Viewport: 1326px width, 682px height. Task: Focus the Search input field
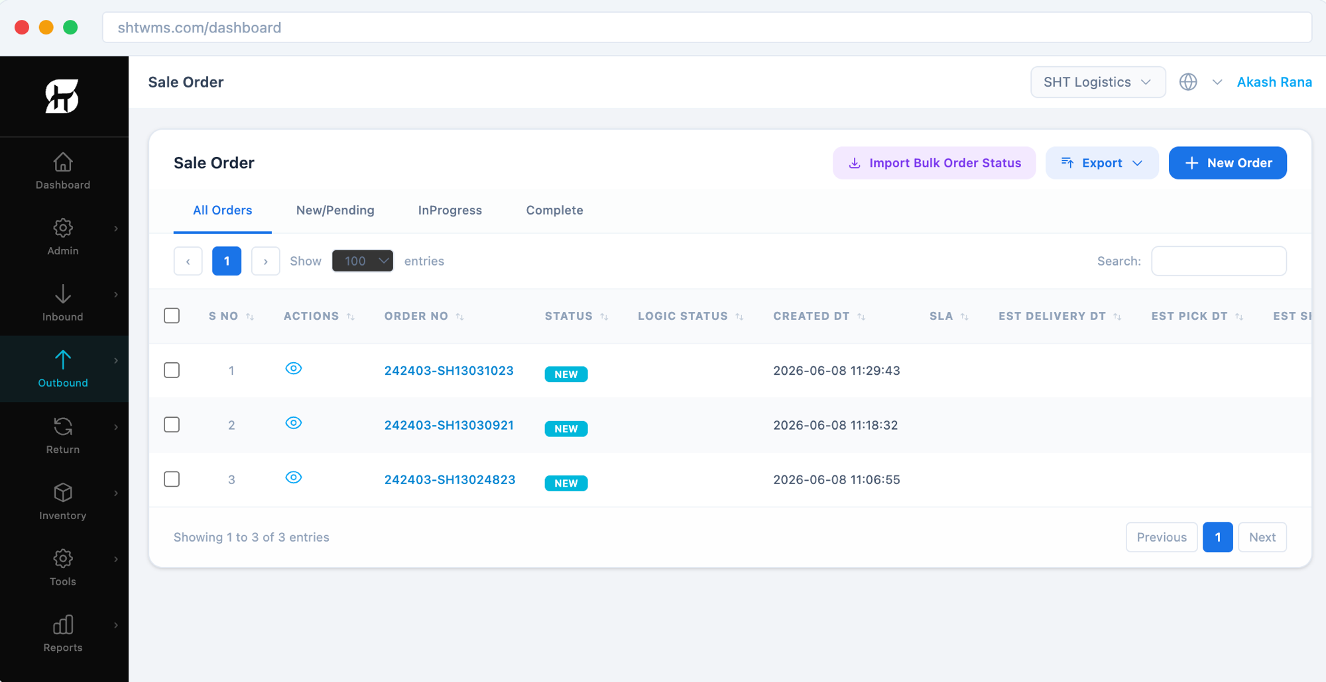(1219, 261)
